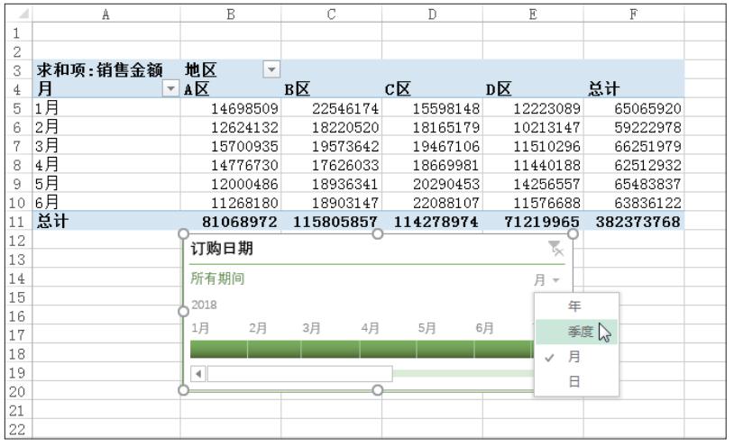Screen dimensions: 734x447
Task: Choose 季度 from the time level menu
Action: [x=576, y=332]
